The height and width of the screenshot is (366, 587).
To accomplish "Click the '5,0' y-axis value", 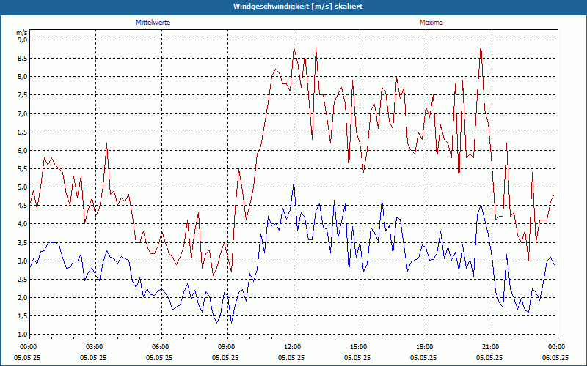I will point(22,187).
